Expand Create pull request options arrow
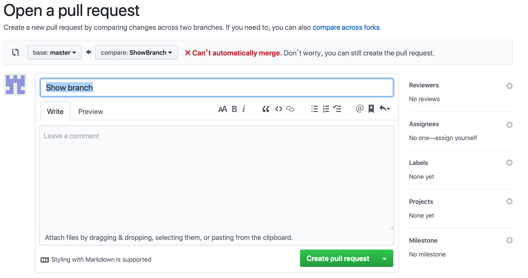528x278 pixels. (x=385, y=259)
